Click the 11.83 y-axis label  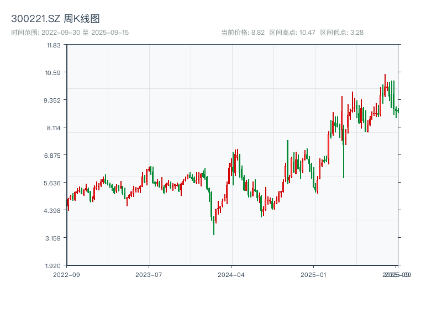(x=54, y=45)
